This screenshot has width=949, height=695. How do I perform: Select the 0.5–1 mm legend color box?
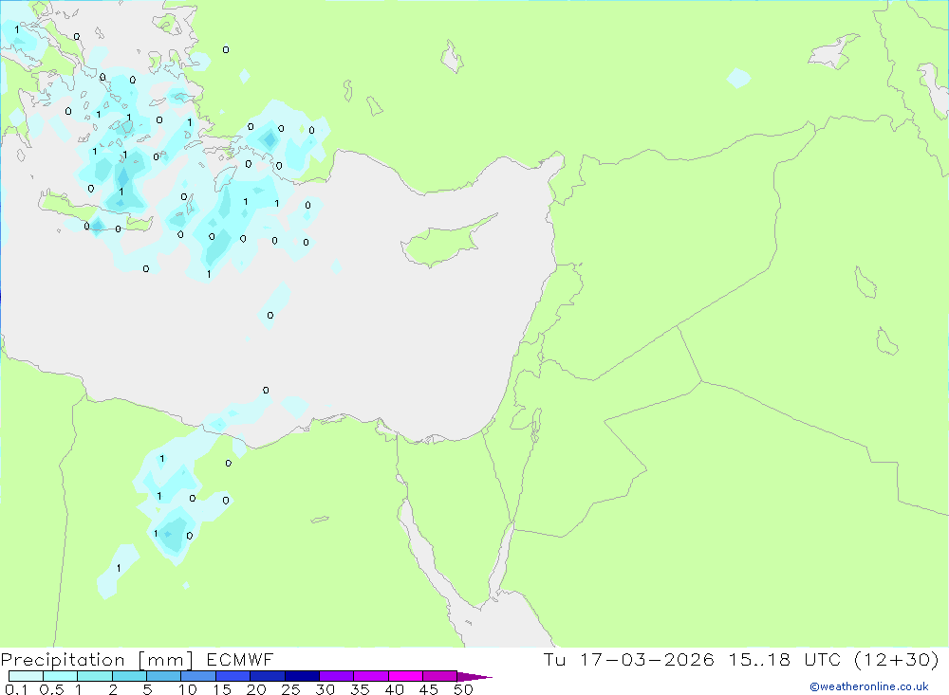click(60, 676)
